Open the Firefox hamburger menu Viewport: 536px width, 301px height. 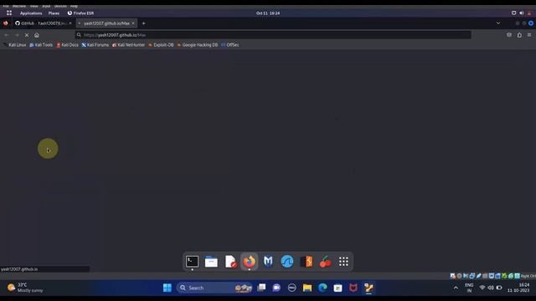(529, 35)
